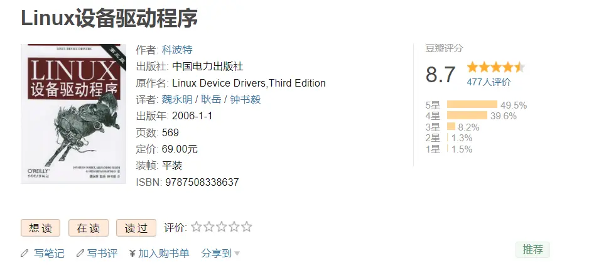Open translator 钟书毅 link
Viewport: 589px width, 268px height.
click(245, 99)
